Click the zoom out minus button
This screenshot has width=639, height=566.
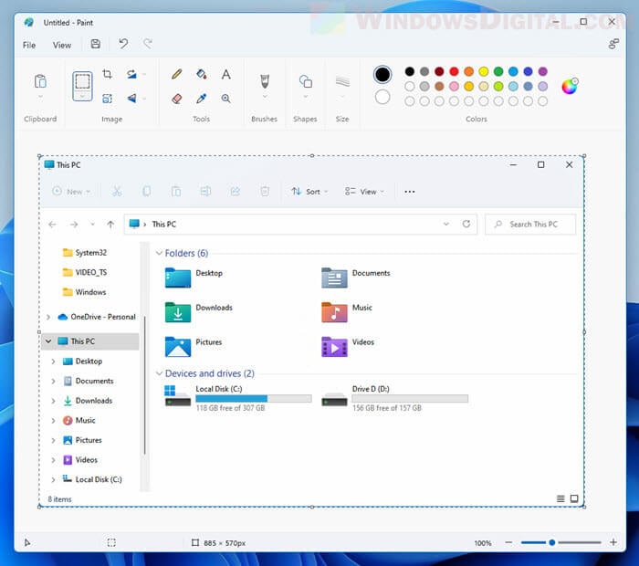point(508,542)
